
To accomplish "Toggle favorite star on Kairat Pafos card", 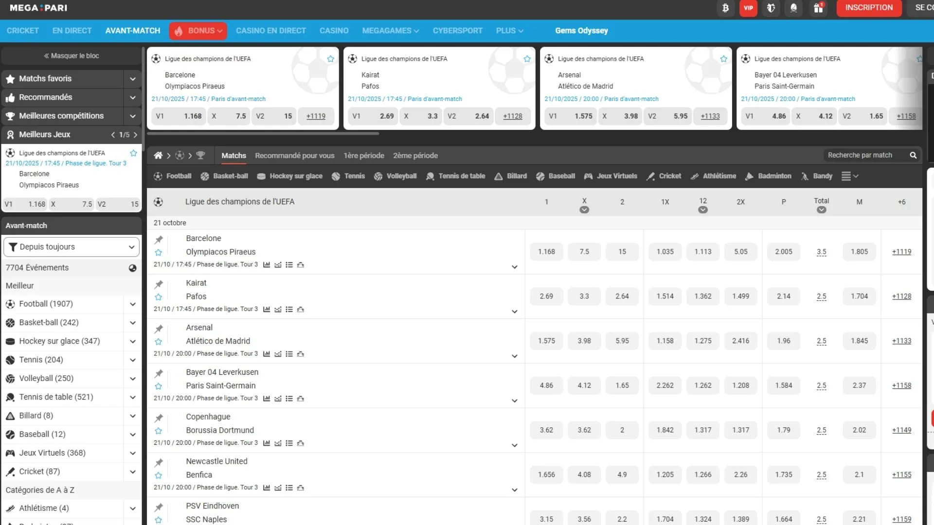I will click(x=527, y=59).
